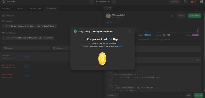Expand the Console panel
Screen dimensions: 205x98
coord(112,95)
